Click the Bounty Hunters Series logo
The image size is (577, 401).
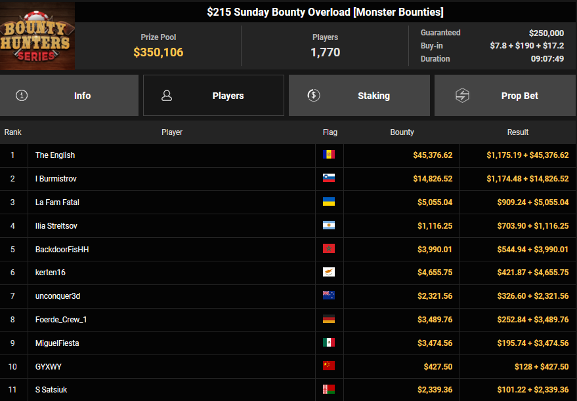[x=37, y=35]
